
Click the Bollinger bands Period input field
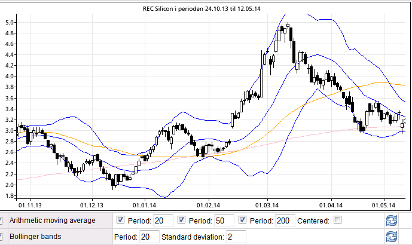pyautogui.click(x=147, y=237)
